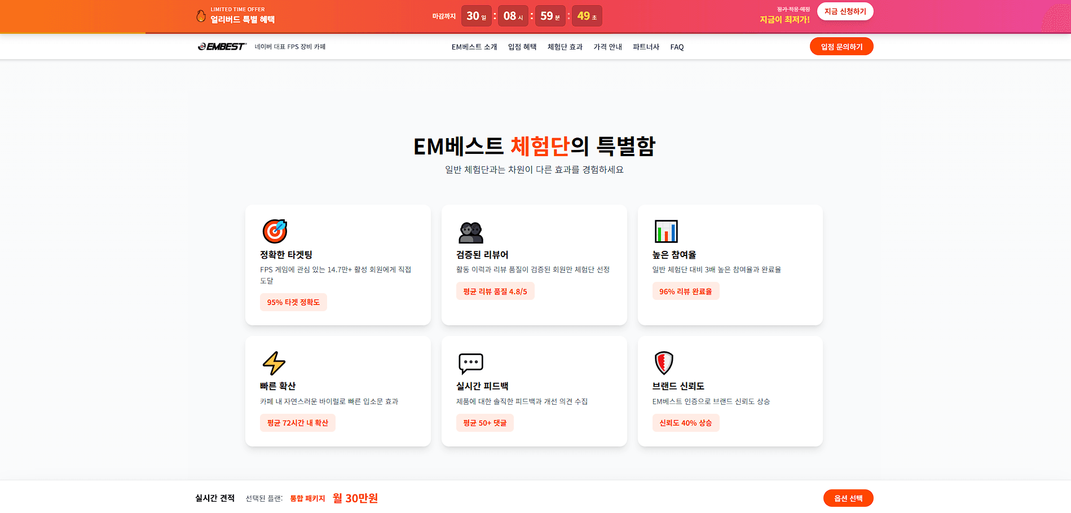Click the bar chart icon on 높은 참여율 card
This screenshot has height=513, width=1071.
pyautogui.click(x=666, y=231)
